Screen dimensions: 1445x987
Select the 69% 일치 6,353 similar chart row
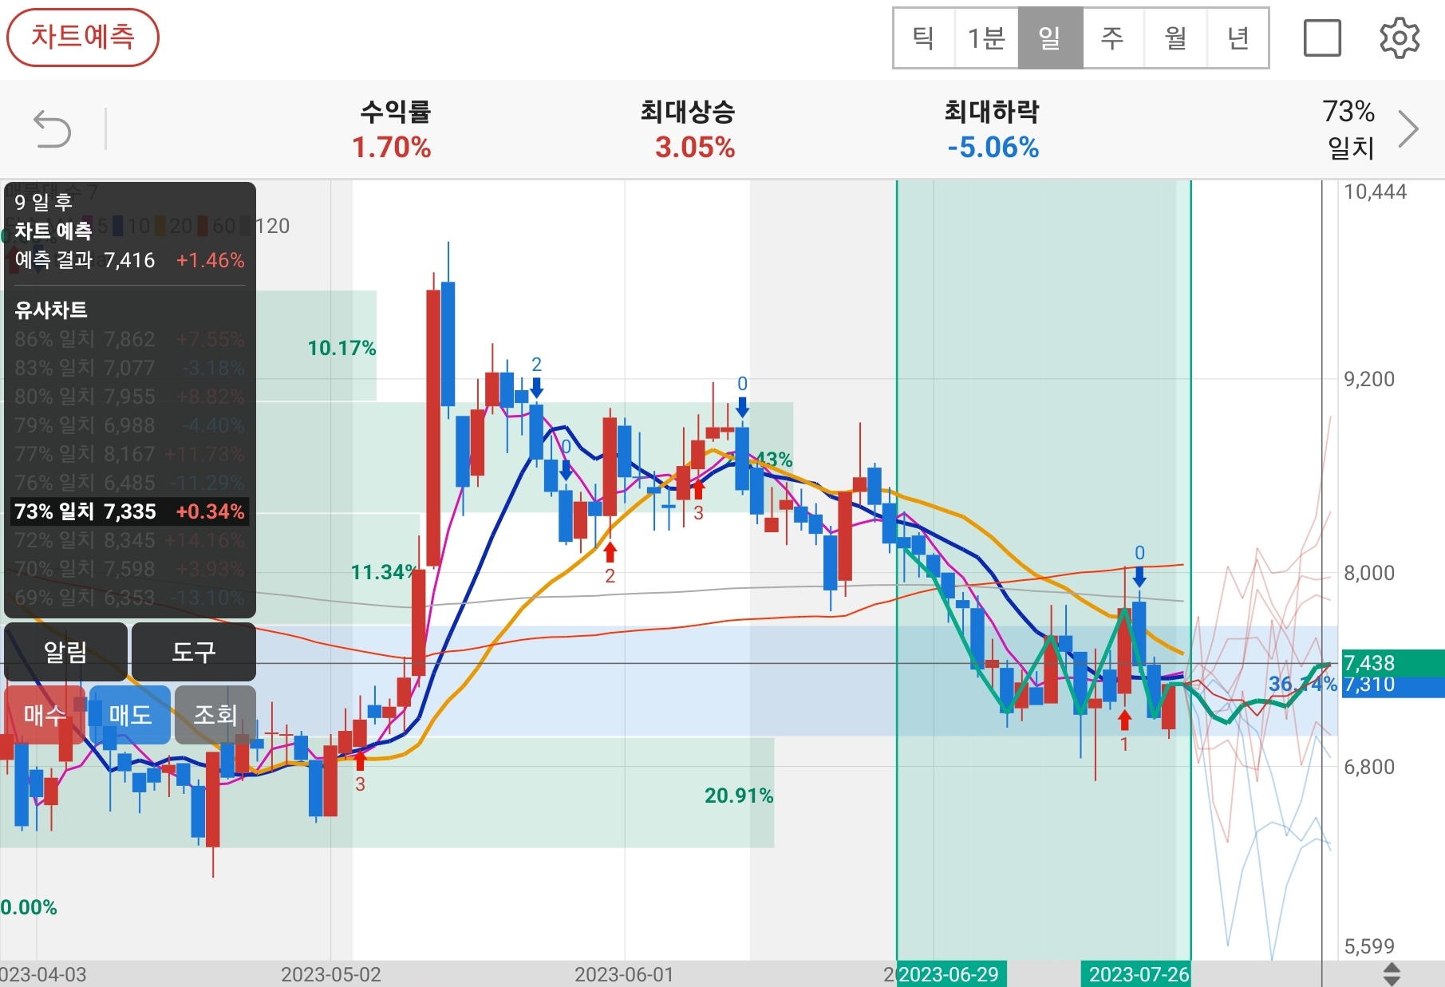tap(130, 598)
